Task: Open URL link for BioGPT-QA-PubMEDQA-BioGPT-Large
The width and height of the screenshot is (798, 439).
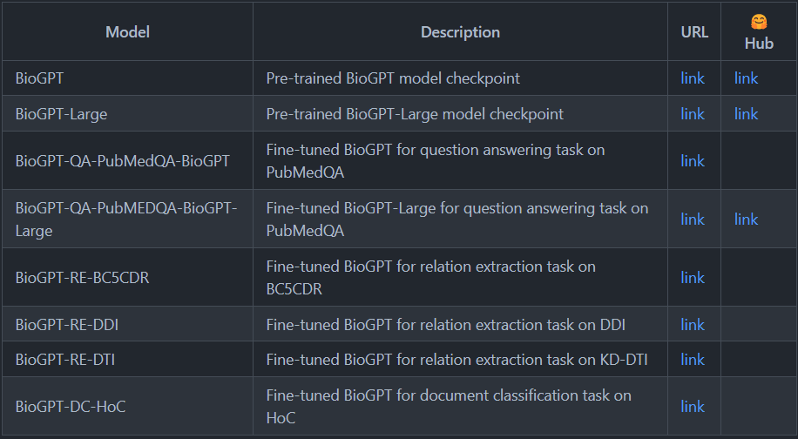Action: [x=693, y=219]
